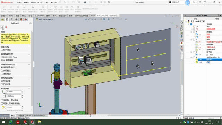Expand the task pane with the up chevron

pyautogui.click(x=182, y=53)
